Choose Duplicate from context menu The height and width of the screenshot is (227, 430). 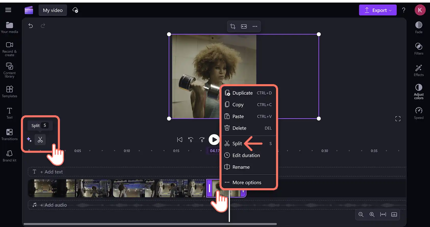[249, 93]
